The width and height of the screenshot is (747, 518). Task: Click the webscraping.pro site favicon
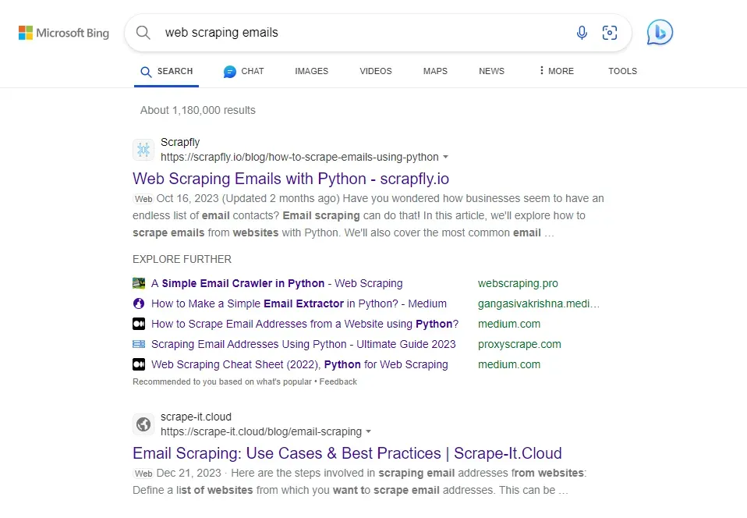pyautogui.click(x=139, y=282)
